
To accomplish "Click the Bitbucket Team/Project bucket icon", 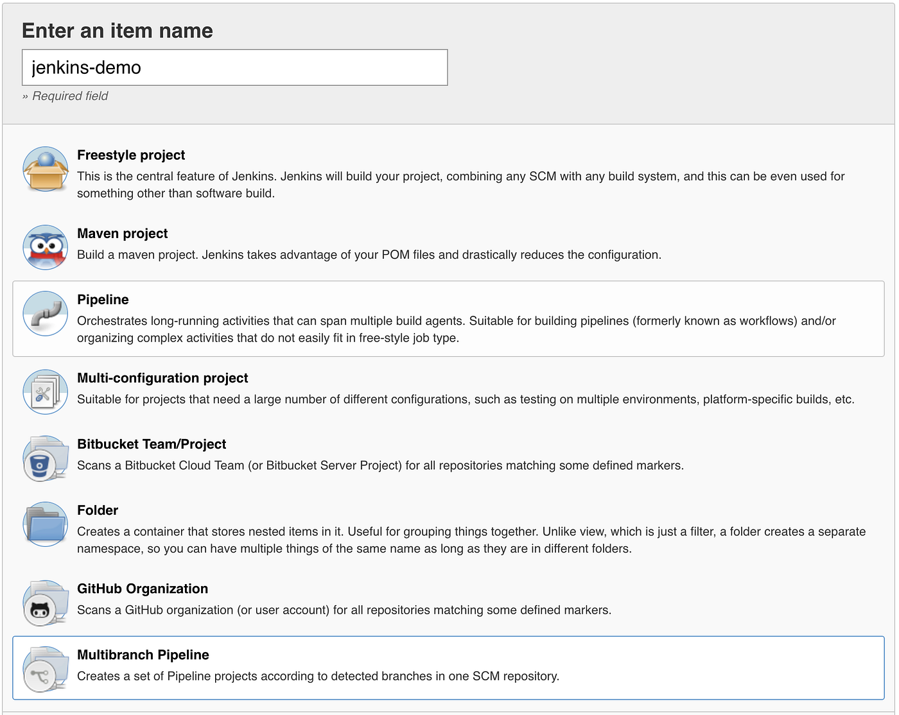I will coord(45,458).
